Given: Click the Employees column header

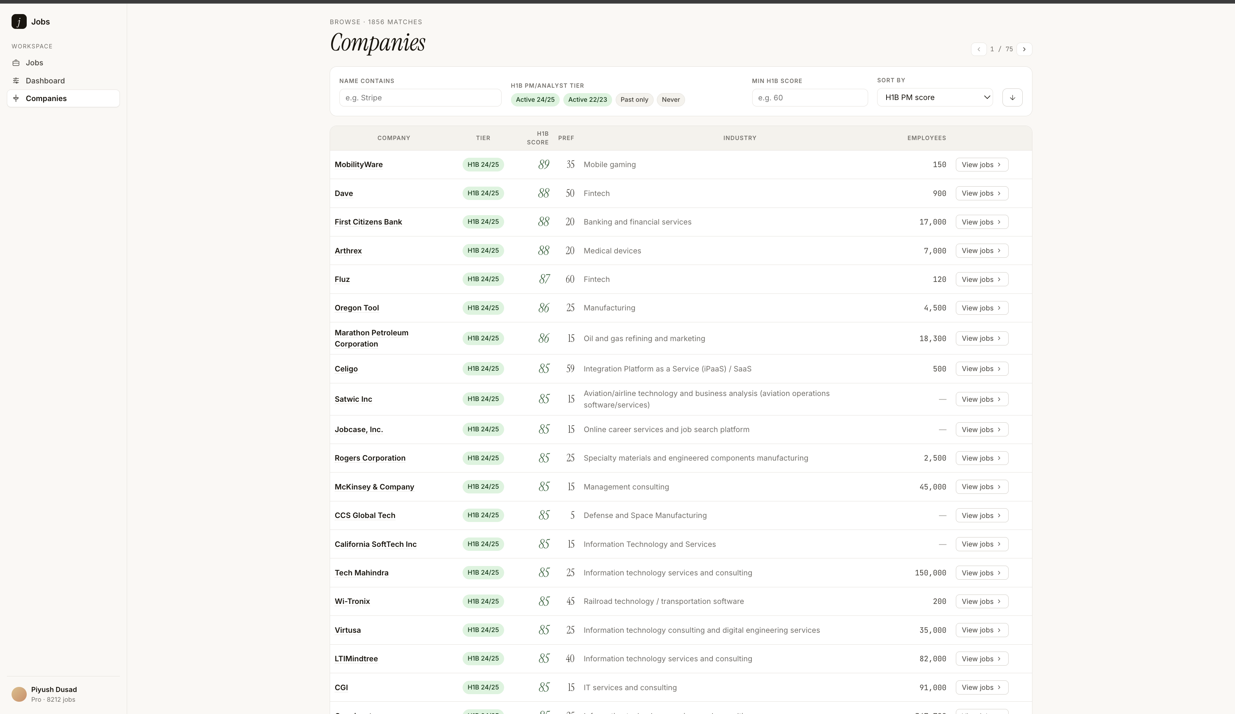Looking at the screenshot, I should [926, 138].
